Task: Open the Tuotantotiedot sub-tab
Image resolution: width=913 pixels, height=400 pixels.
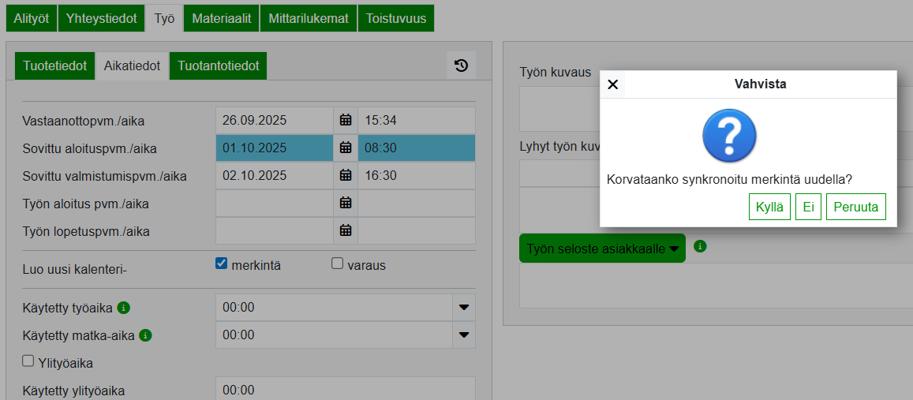Action: point(219,66)
